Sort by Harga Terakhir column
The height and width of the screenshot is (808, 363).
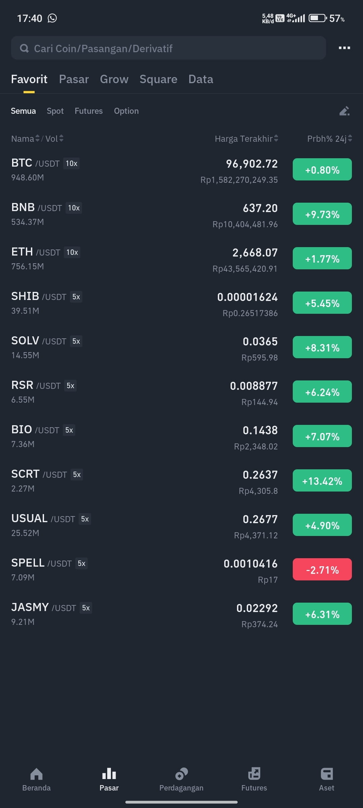[246, 138]
